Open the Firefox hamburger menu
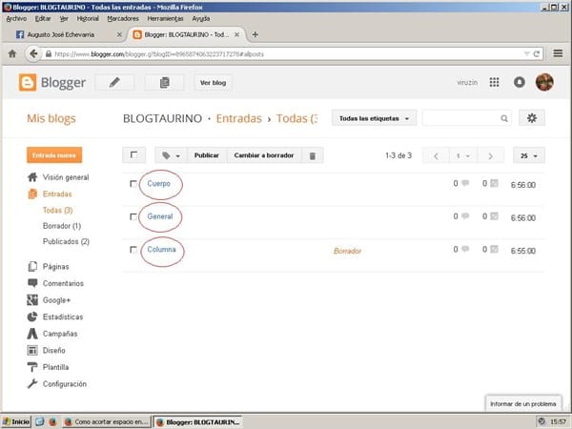The image size is (572, 429). (558, 53)
